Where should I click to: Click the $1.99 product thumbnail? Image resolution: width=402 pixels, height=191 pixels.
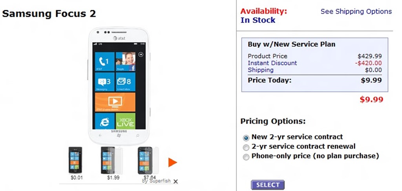[x=111, y=160]
